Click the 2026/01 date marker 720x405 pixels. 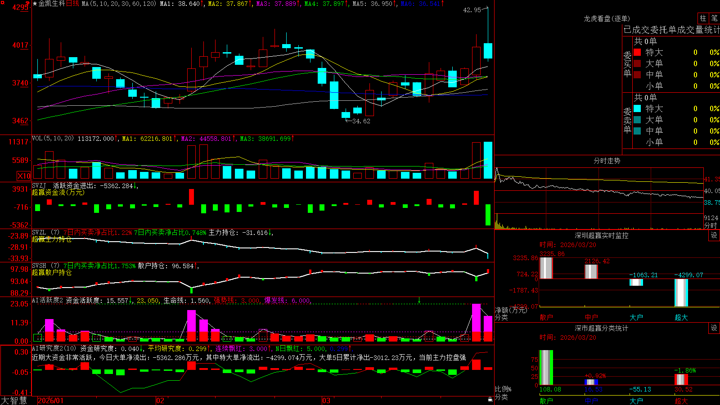click(51, 400)
